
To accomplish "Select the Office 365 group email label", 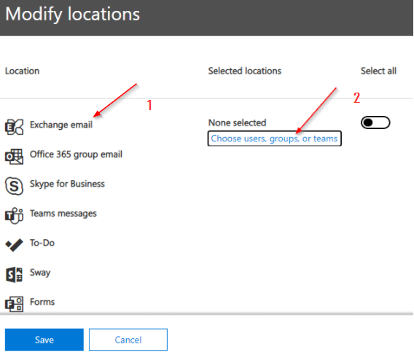I will [76, 155].
